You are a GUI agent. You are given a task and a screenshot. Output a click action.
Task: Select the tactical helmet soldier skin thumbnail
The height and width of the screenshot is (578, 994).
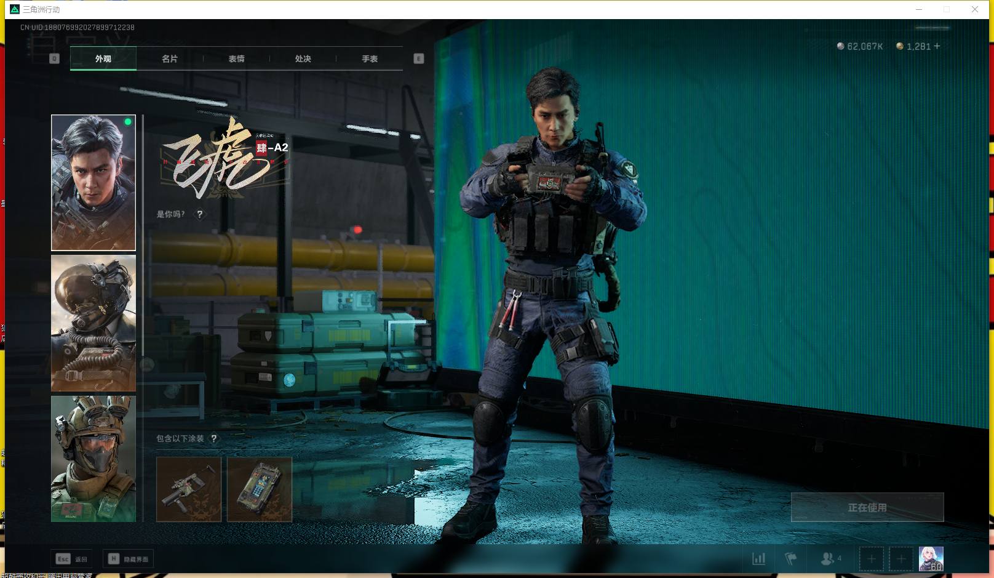[x=93, y=459]
